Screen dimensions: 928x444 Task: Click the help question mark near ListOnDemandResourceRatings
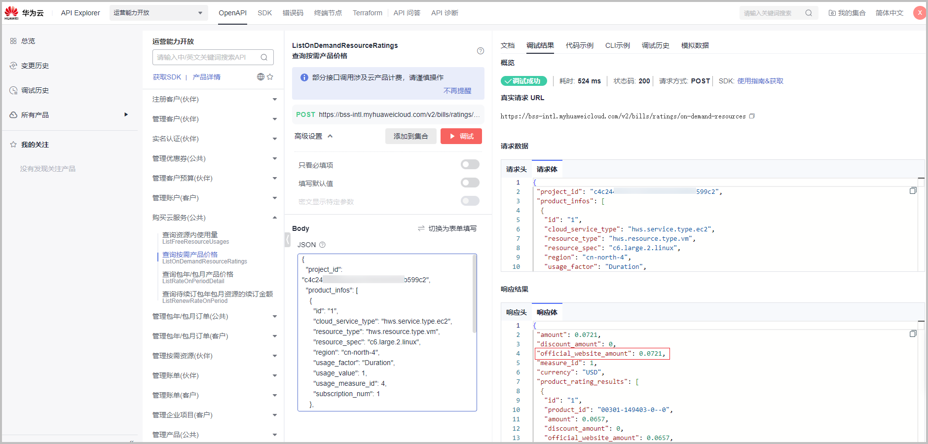[480, 51]
